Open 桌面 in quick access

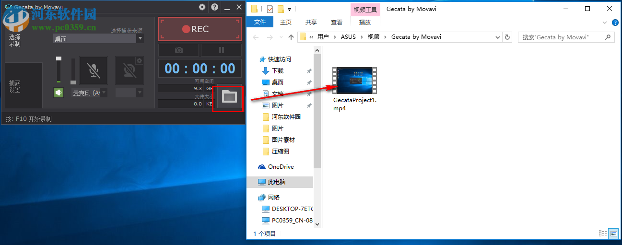(x=278, y=82)
